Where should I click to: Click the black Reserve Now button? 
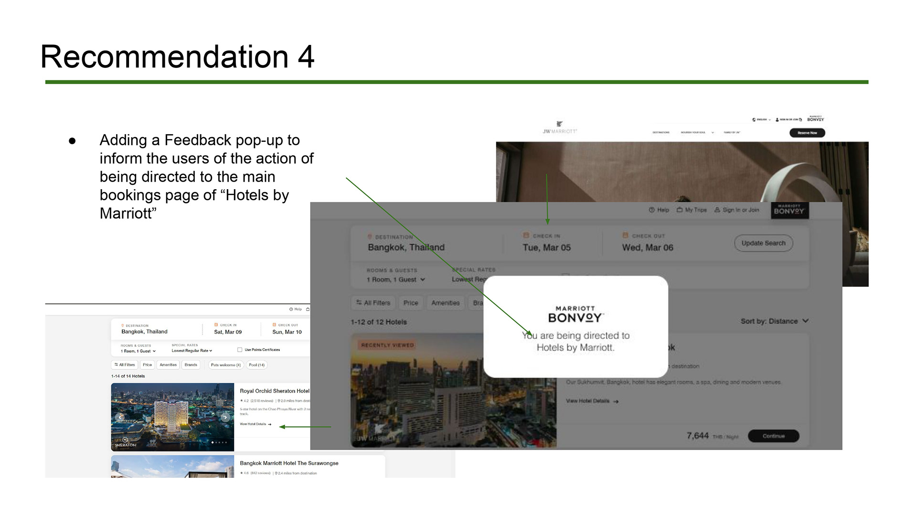[807, 133]
